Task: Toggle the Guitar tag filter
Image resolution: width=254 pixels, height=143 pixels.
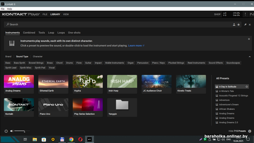Action: click(88, 63)
